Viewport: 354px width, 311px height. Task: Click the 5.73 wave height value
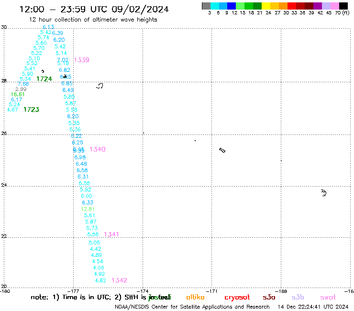coord(92,228)
